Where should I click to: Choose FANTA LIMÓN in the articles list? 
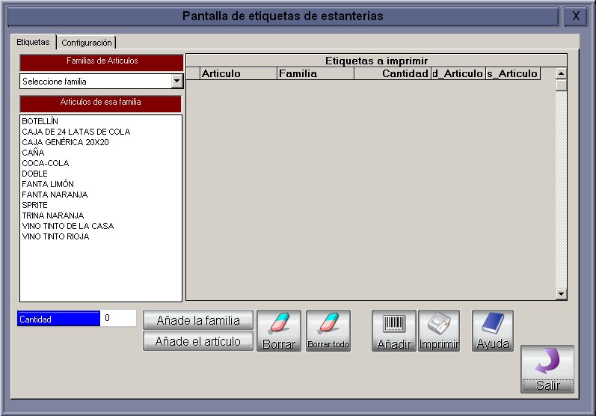point(48,184)
